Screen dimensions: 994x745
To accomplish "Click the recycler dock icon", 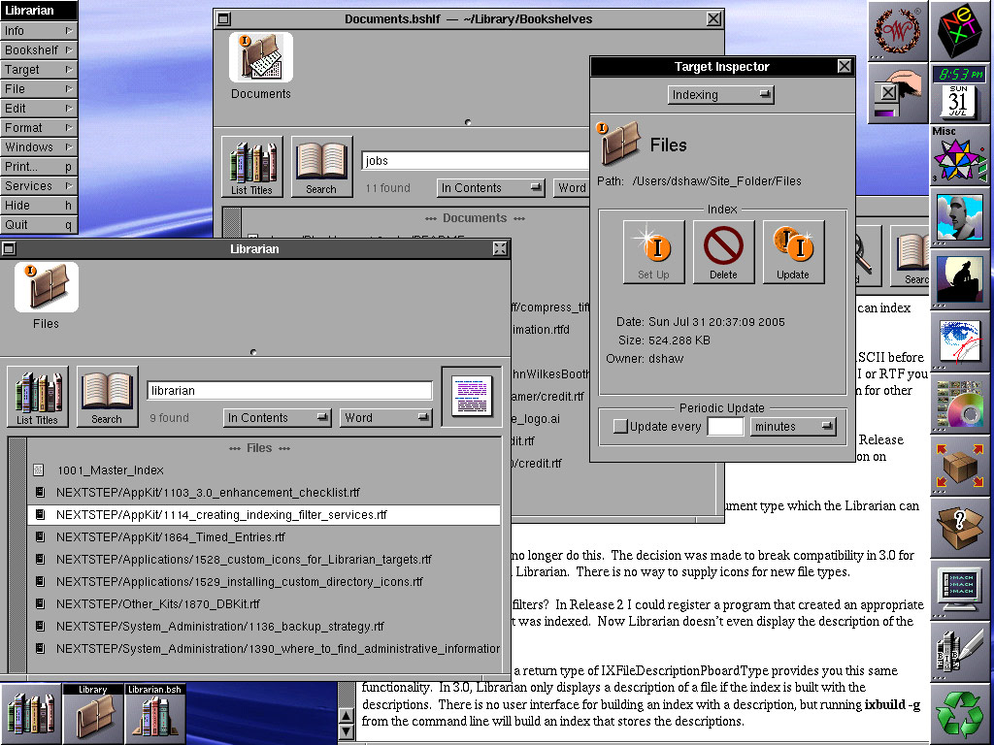I will point(961,714).
